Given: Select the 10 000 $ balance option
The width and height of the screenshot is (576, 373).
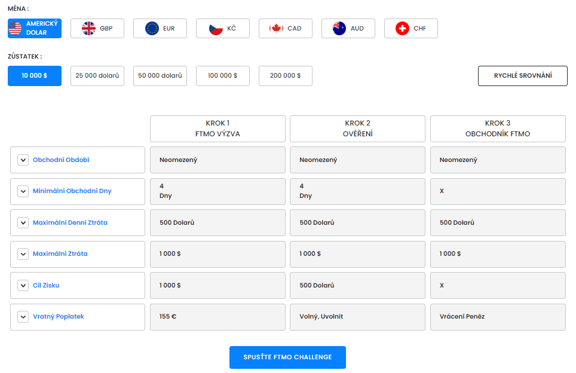Looking at the screenshot, I should click(34, 76).
